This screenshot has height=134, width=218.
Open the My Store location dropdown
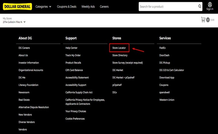(x=14, y=22)
